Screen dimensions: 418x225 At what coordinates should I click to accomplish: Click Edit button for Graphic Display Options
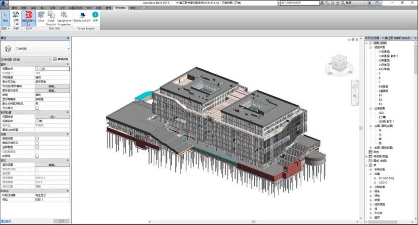[x=52, y=91]
